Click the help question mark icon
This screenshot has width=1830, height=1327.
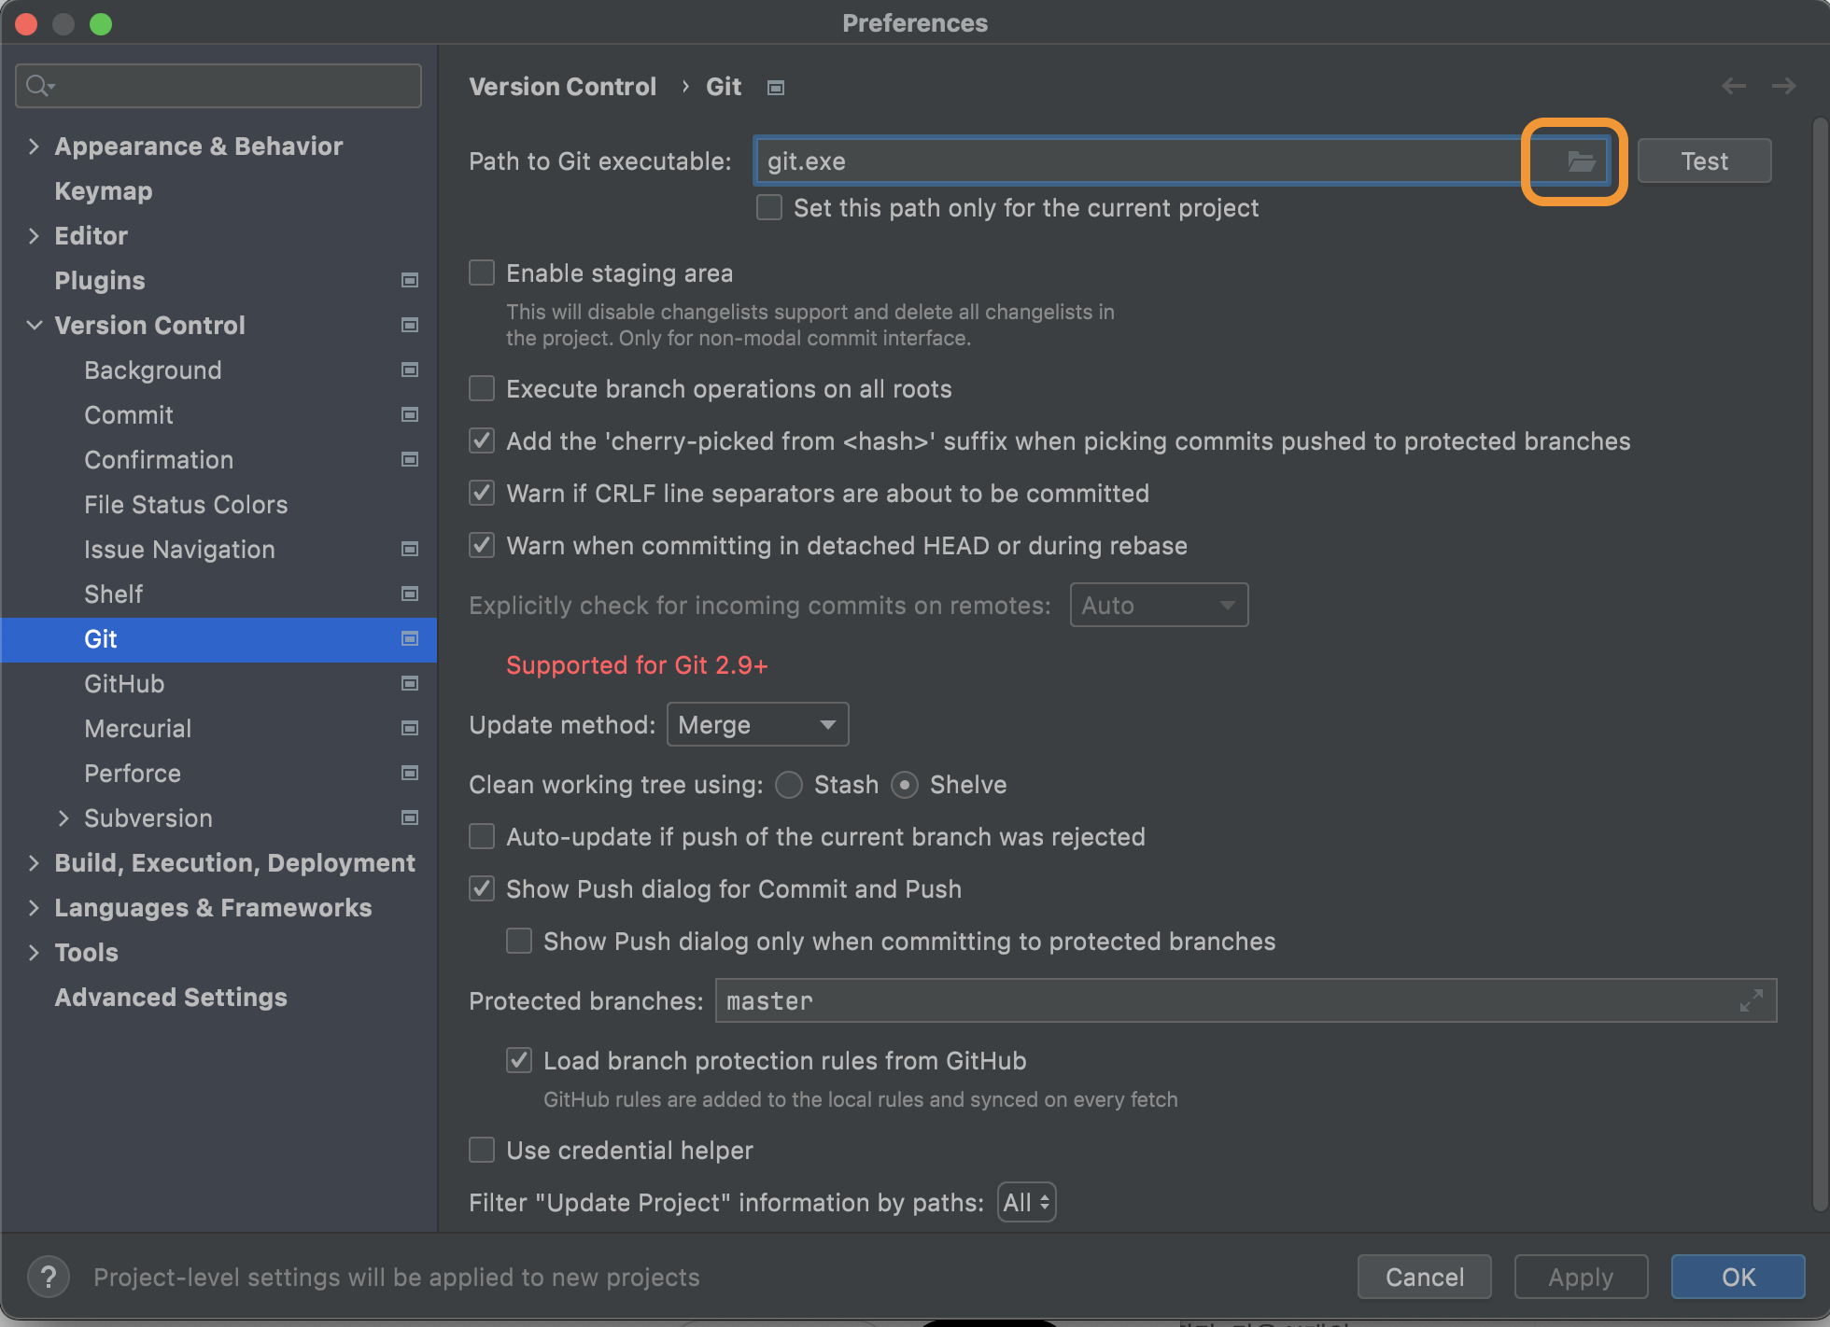pyautogui.click(x=49, y=1277)
